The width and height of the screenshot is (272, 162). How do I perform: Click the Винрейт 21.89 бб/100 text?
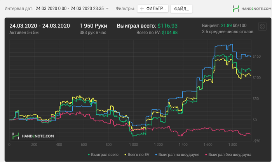tap(224, 26)
